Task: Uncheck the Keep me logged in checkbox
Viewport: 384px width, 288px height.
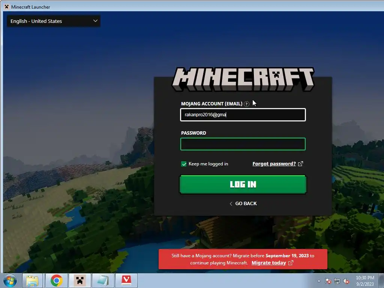Action: point(184,164)
